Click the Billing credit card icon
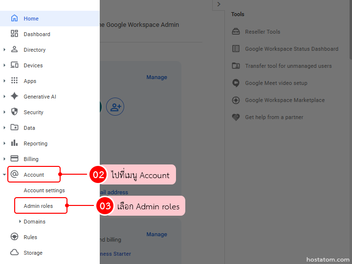This screenshot has width=352, height=264. click(x=14, y=159)
